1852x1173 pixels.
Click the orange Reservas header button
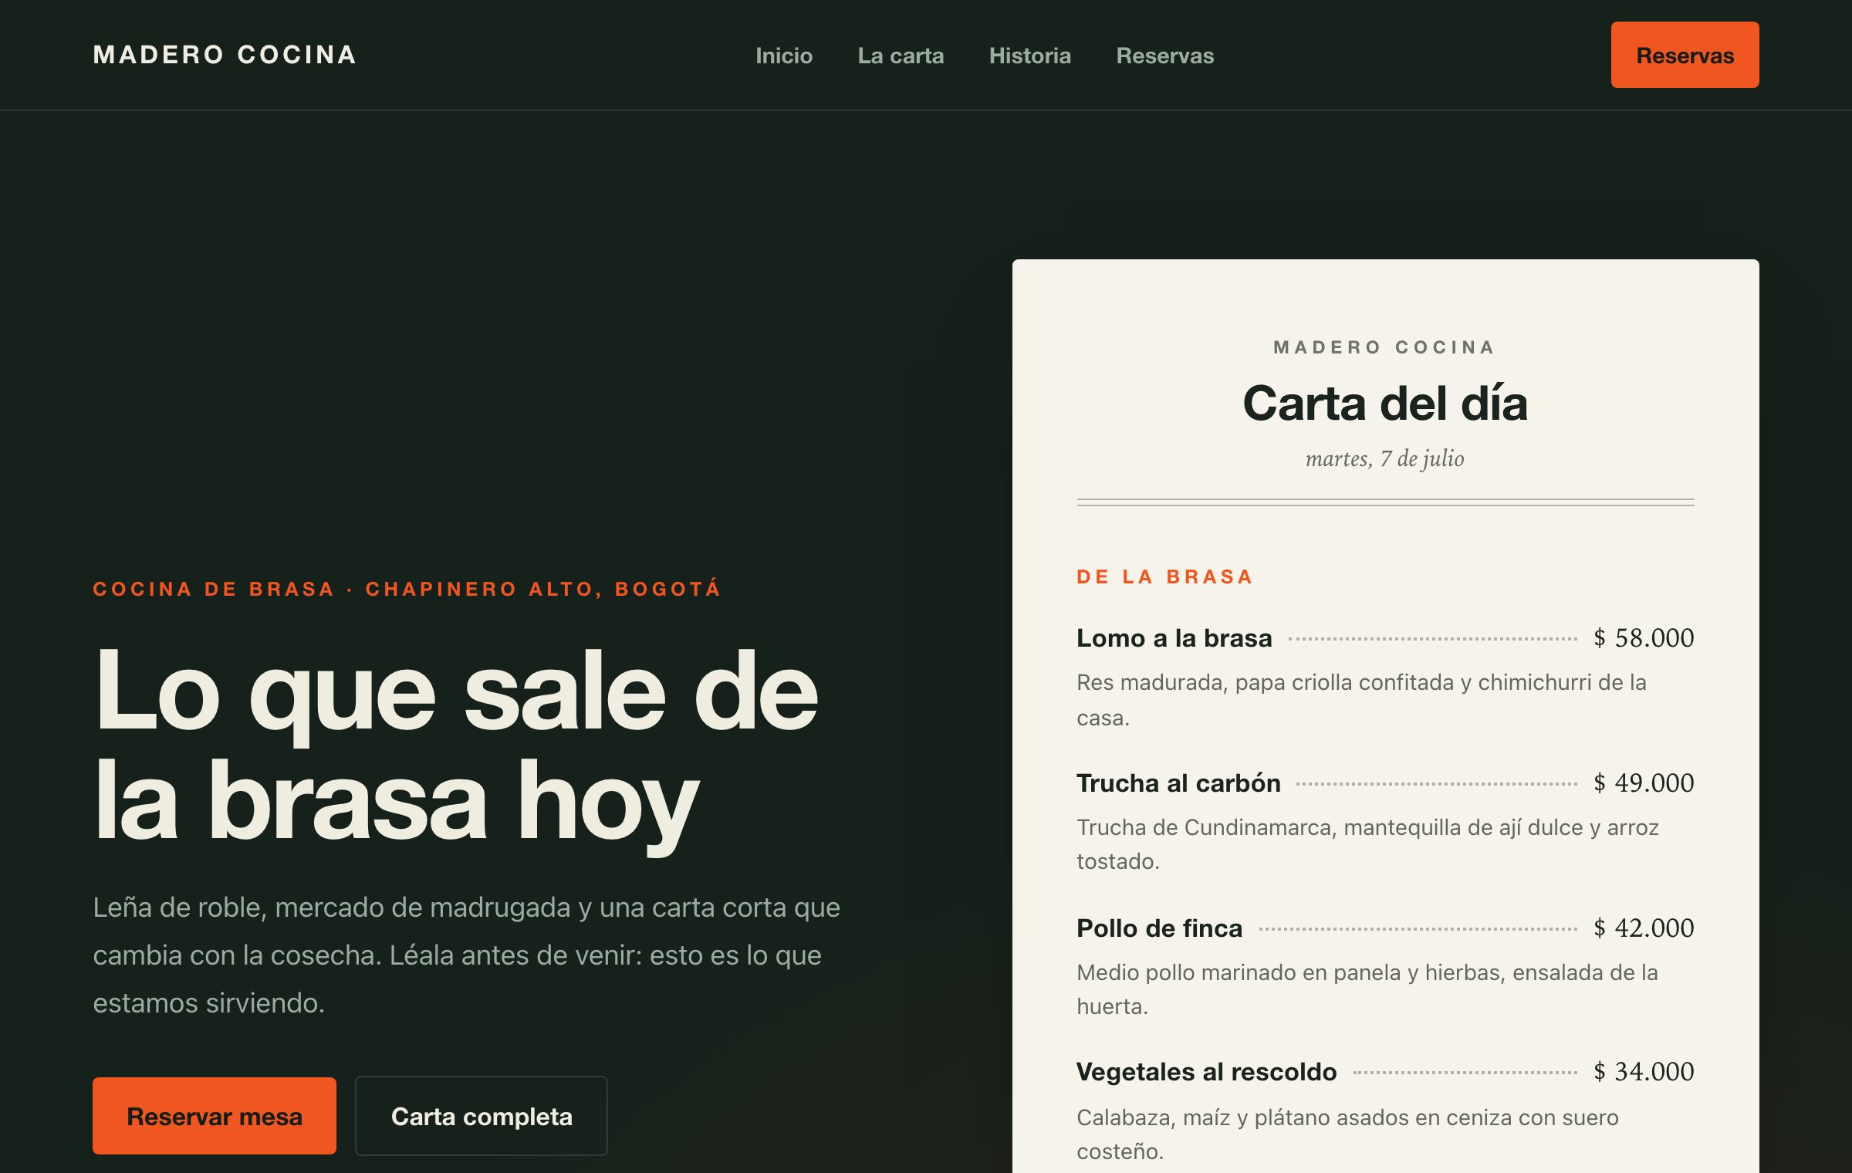[x=1685, y=55]
